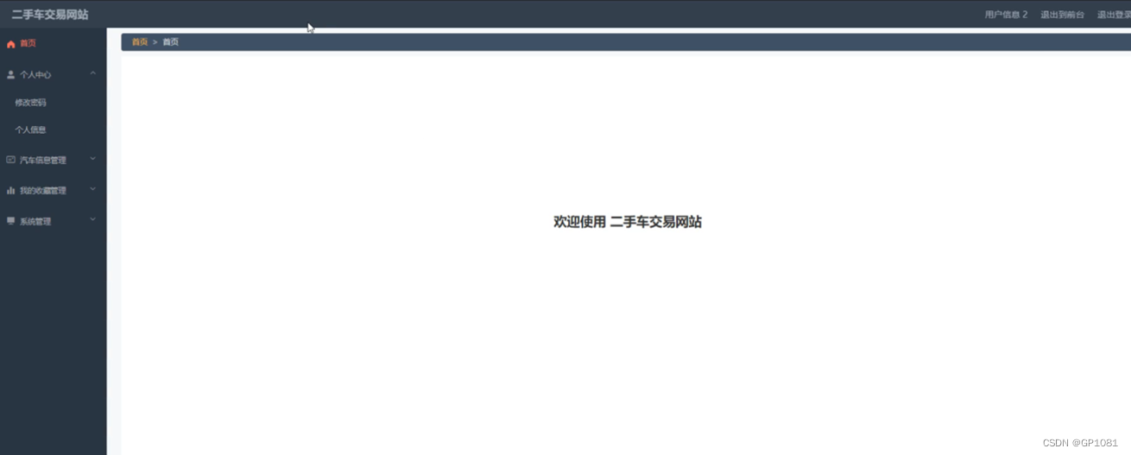Click the bar chart icon beside 我的收藏管理

click(x=11, y=190)
